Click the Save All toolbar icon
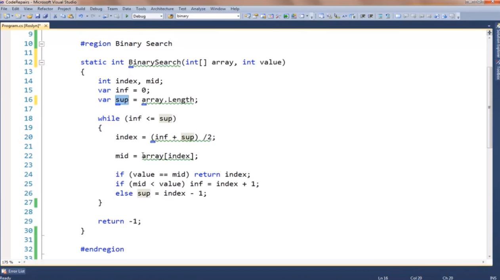This screenshot has height=280, width=500. click(x=45, y=16)
